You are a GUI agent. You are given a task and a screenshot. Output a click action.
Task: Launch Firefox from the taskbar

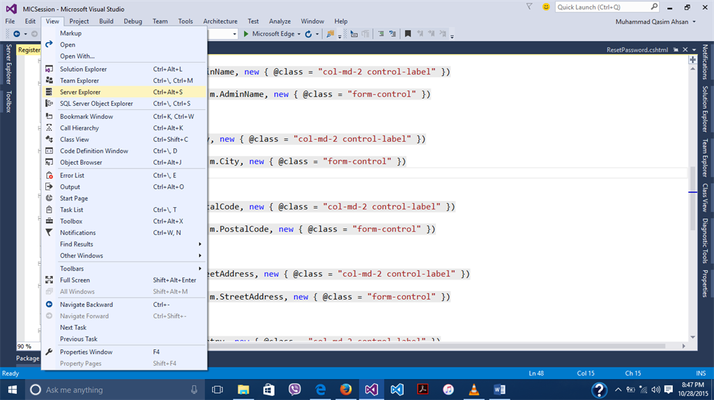click(x=346, y=390)
